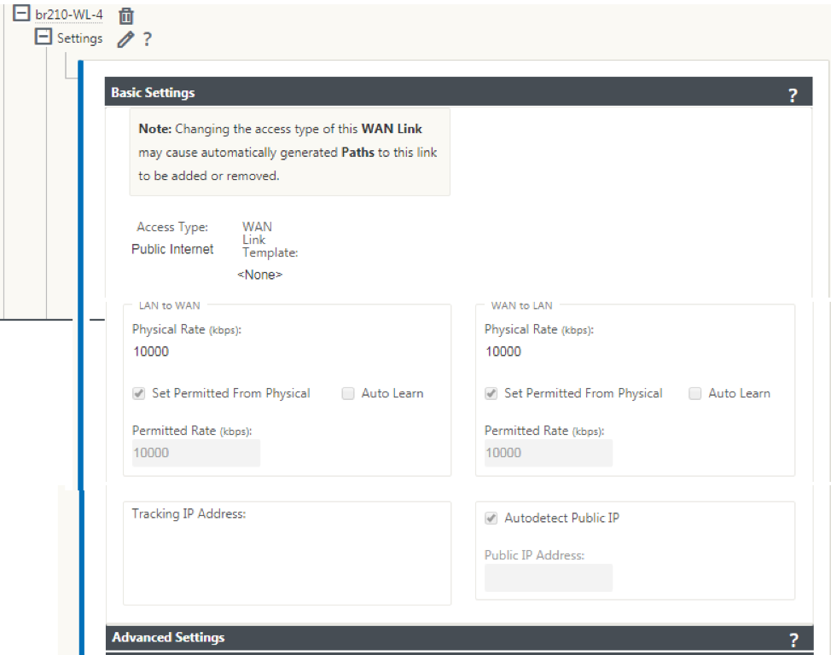
Task: Open Advanced Settings help question mark
Action: click(x=793, y=641)
